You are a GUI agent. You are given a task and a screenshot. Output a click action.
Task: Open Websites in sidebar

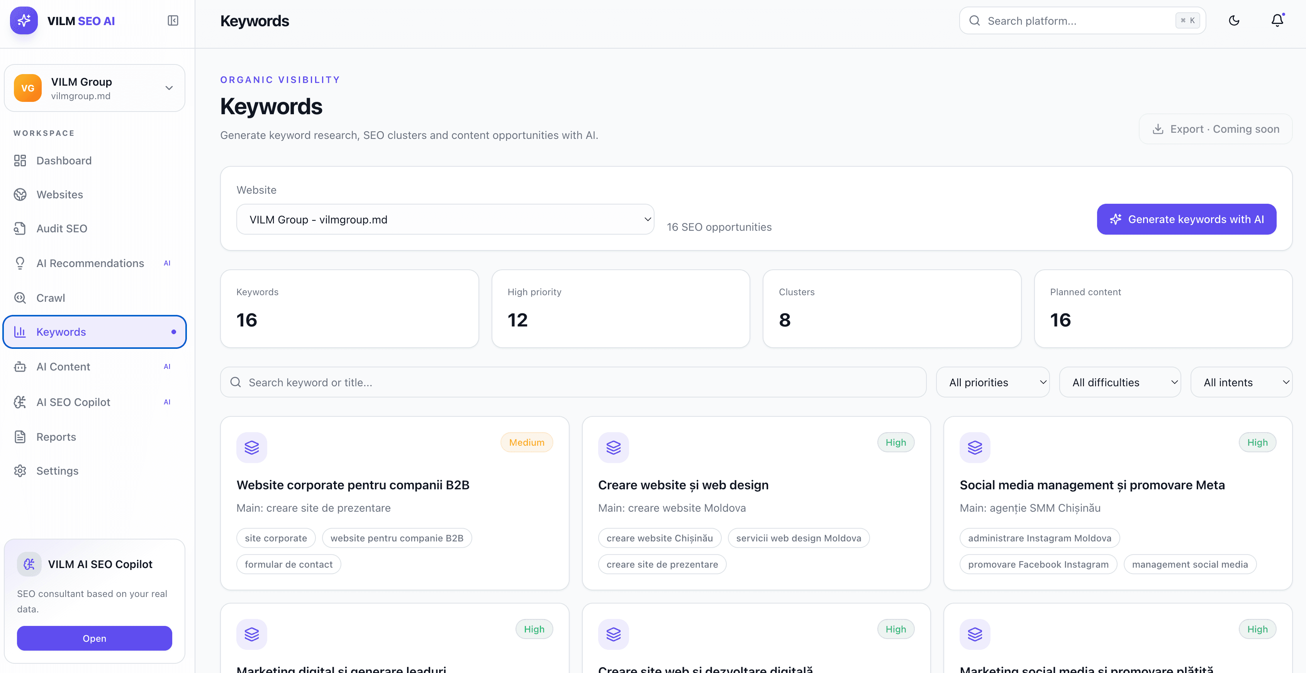coord(95,194)
